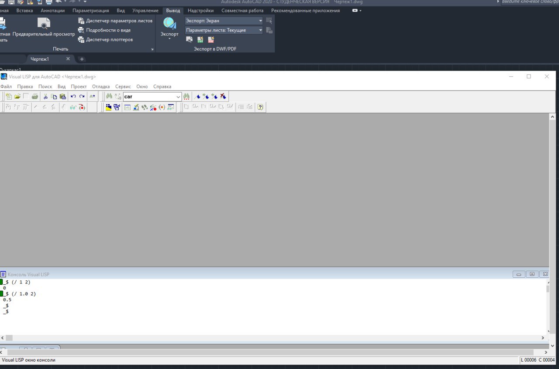Click the Экспорт globe button
This screenshot has height=369, width=559.
tap(169, 27)
